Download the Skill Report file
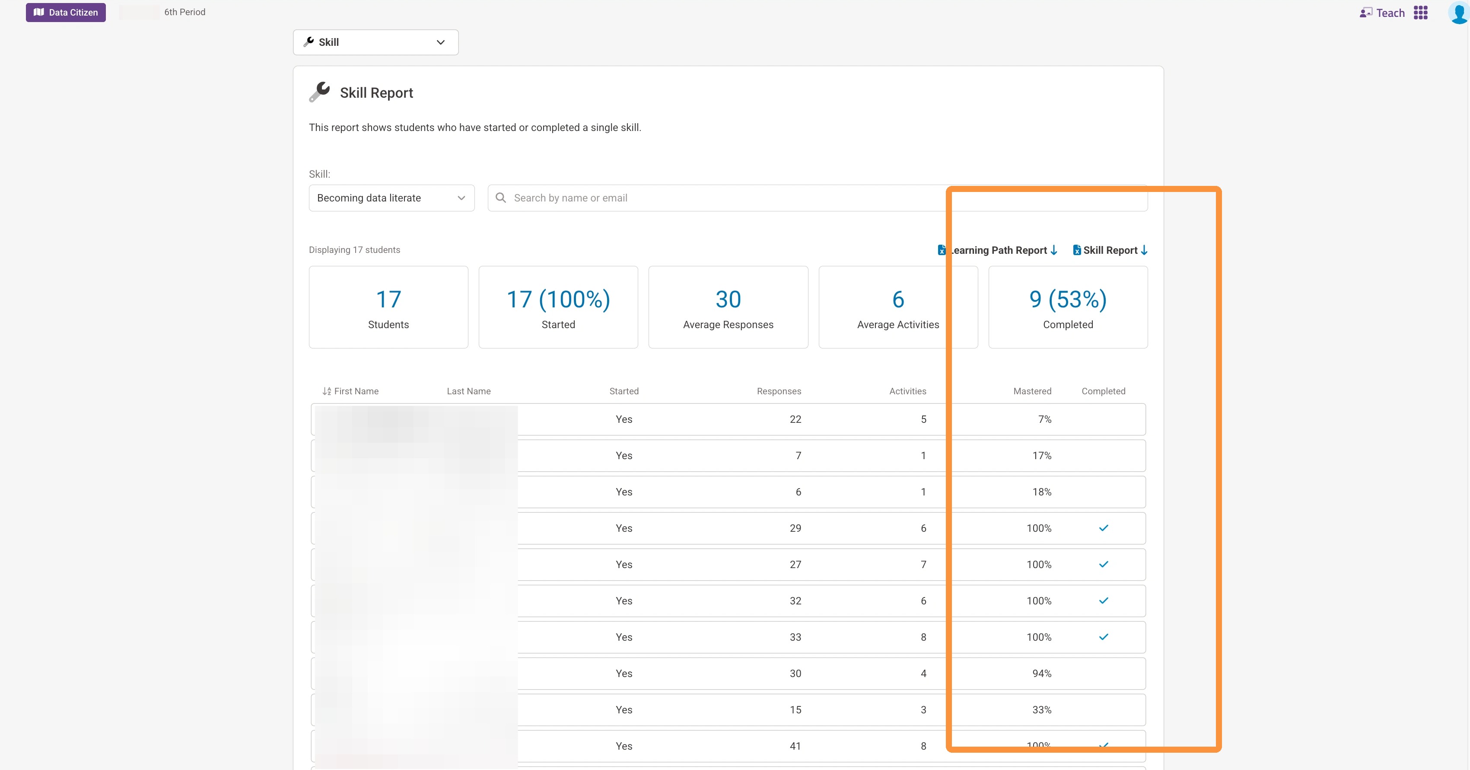Image resolution: width=1470 pixels, height=770 pixels. [x=1110, y=250]
